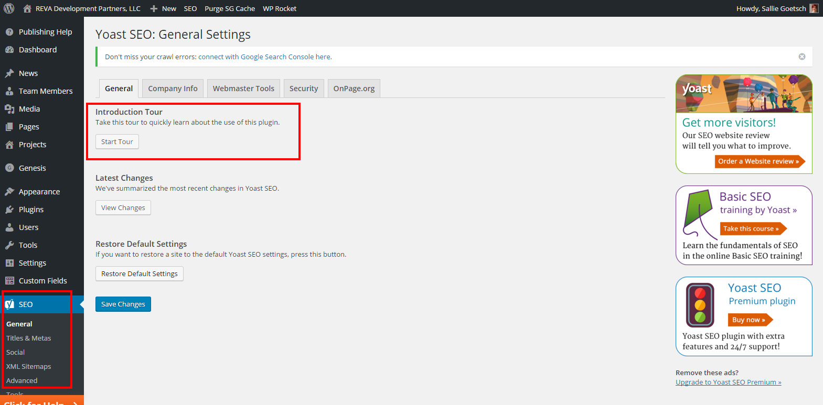Click Purge SG Cache in admin bar
The height and width of the screenshot is (405, 823).
coord(230,8)
